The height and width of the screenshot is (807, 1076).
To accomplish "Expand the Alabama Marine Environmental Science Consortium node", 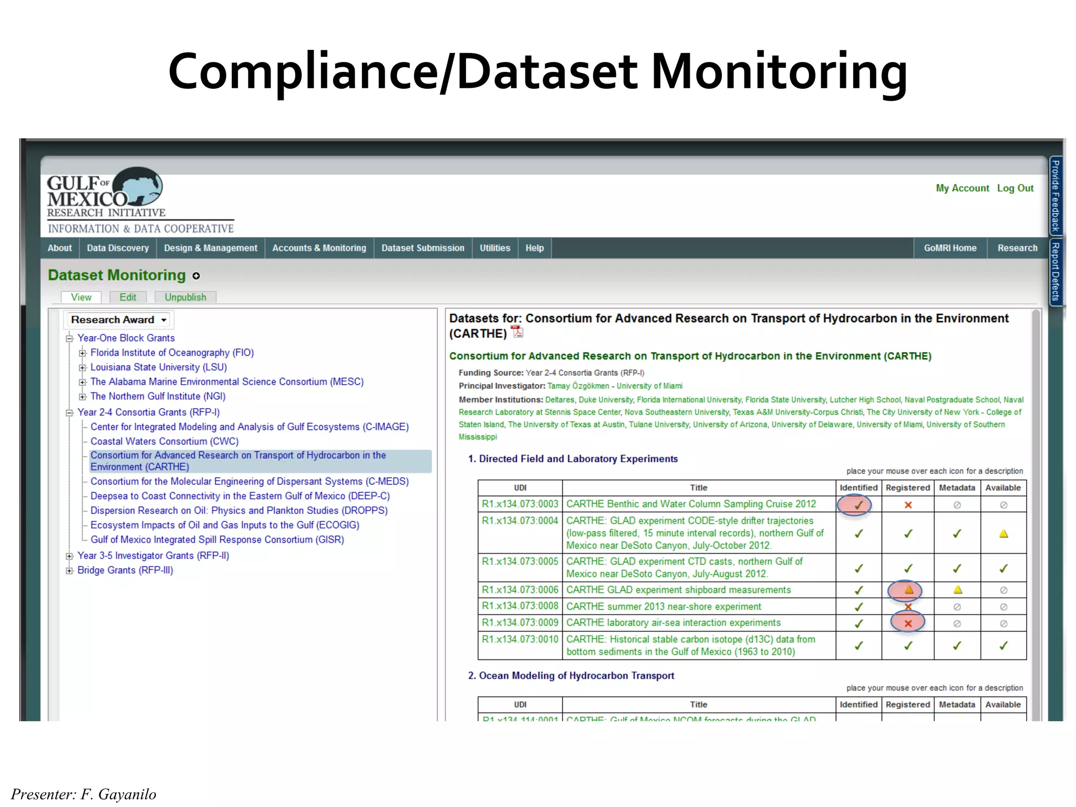I will click(x=82, y=382).
